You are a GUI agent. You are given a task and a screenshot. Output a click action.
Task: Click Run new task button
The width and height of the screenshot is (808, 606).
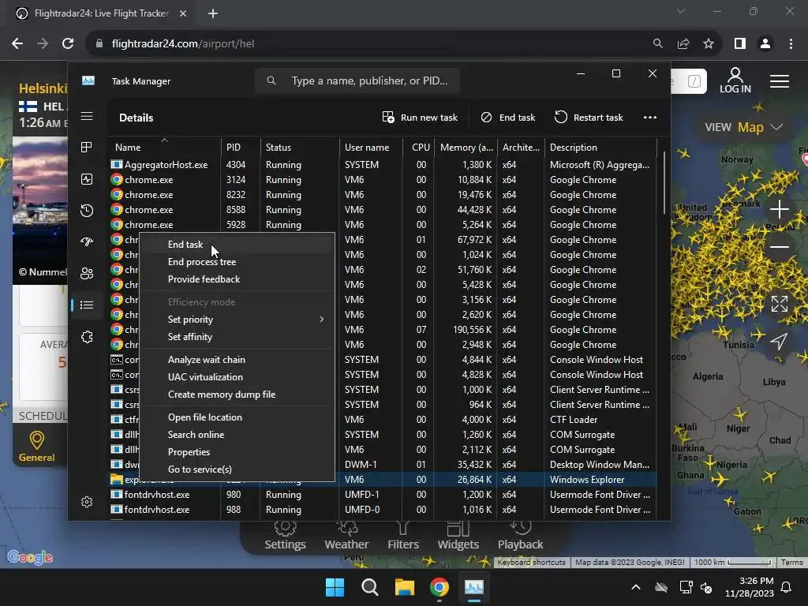(420, 118)
